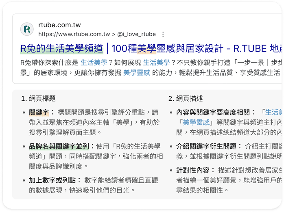Click the 品牌名與關鍵字並列 bullet label
The image size is (284, 212).
coord(59,146)
